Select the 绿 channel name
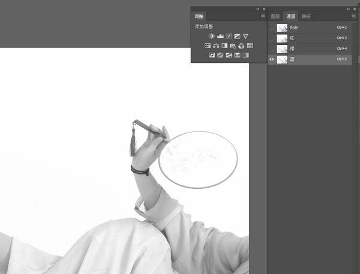 pyautogui.click(x=292, y=49)
